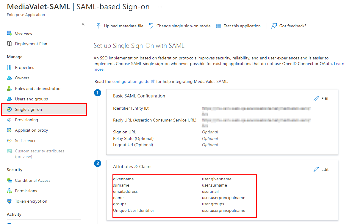Click the Application proxy icon
This screenshot has height=224, width=363.
9,130
